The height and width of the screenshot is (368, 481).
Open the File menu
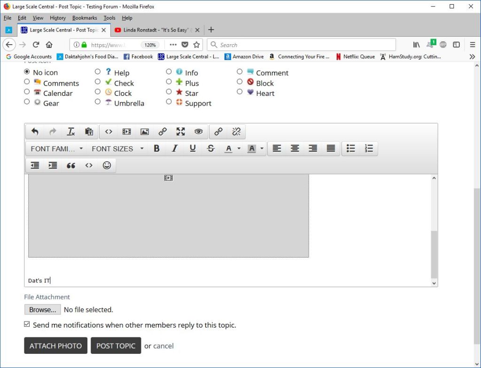8,18
